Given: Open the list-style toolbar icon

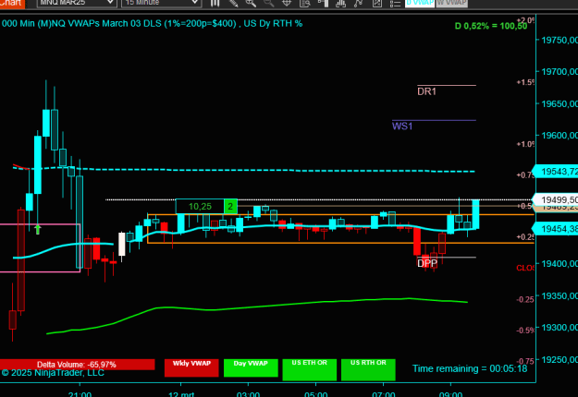Looking at the screenshot, I should pos(395,4).
